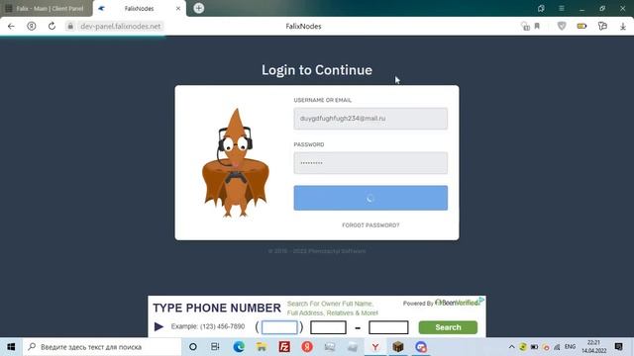The height and width of the screenshot is (356, 634).
Task: Switch to the Falix - Main | Client Panel tab
Action: (47, 9)
